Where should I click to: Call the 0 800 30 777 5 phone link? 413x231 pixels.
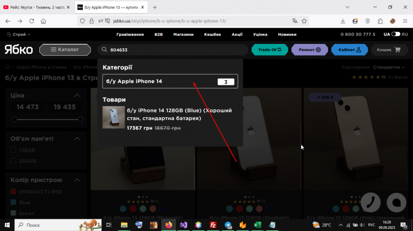click(x=358, y=34)
